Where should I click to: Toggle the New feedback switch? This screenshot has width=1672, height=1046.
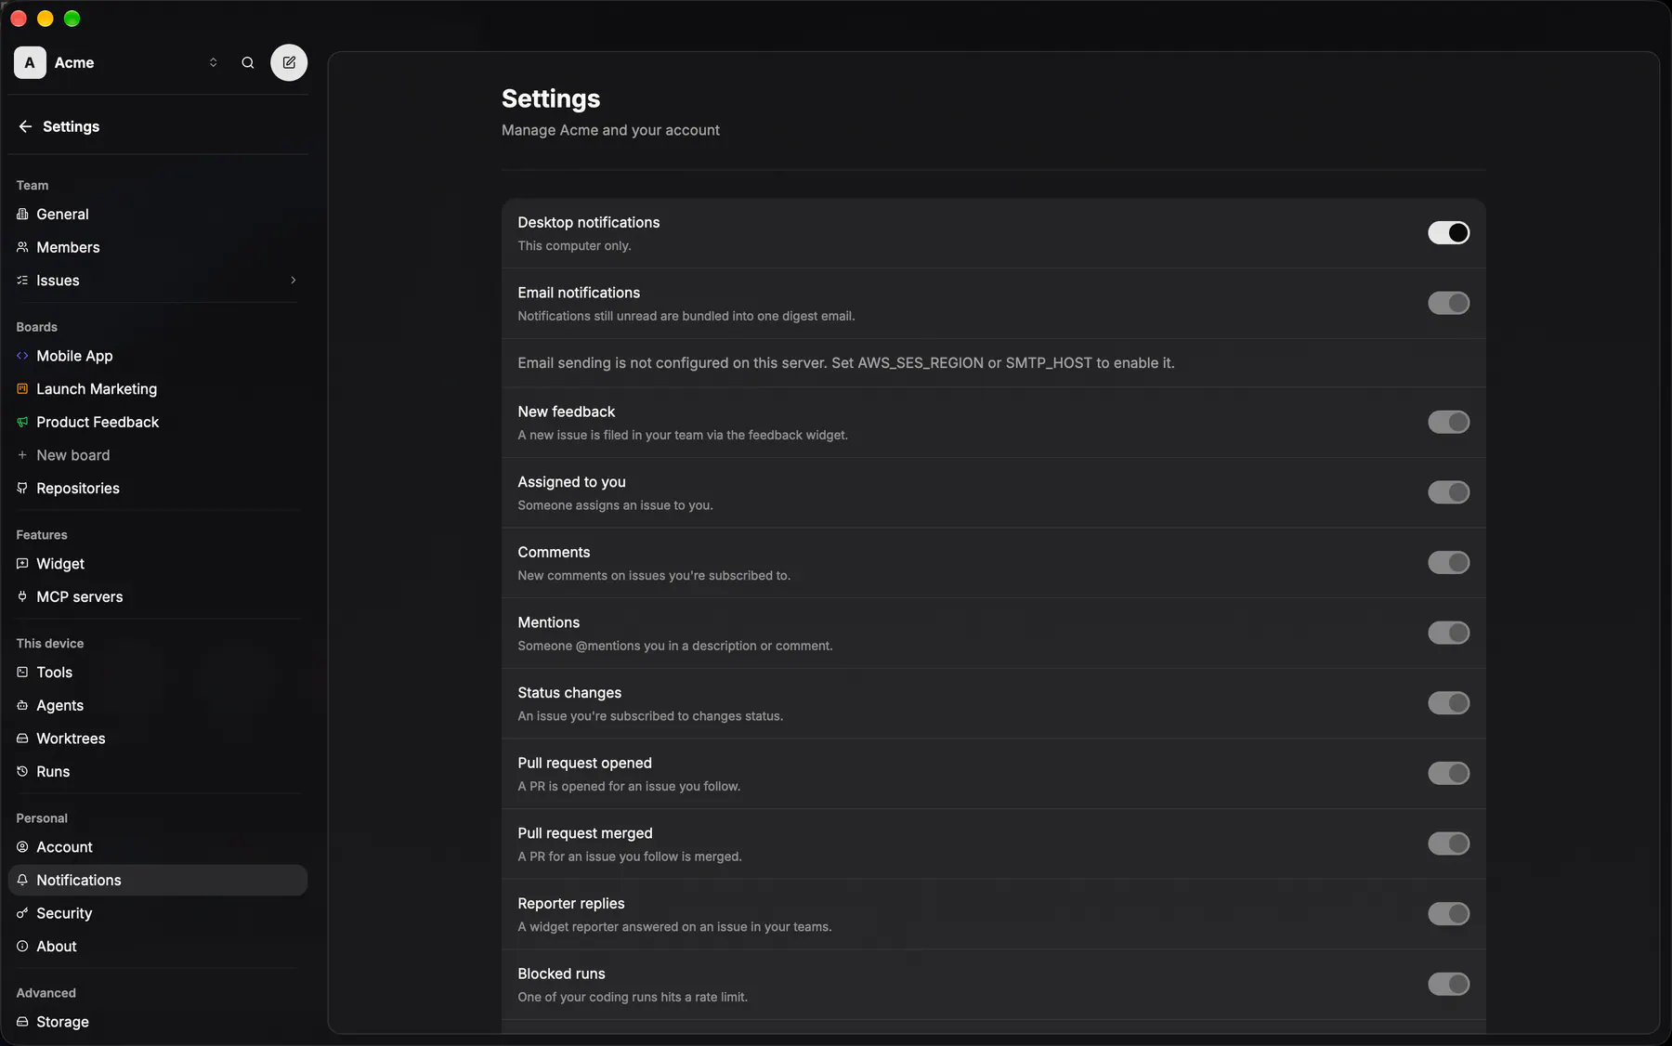(x=1448, y=422)
